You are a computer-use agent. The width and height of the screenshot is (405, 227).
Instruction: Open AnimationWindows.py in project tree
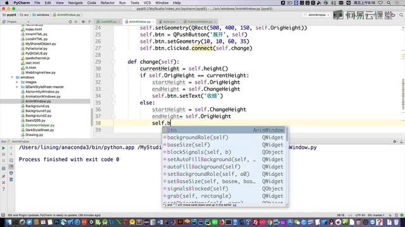coord(43,96)
